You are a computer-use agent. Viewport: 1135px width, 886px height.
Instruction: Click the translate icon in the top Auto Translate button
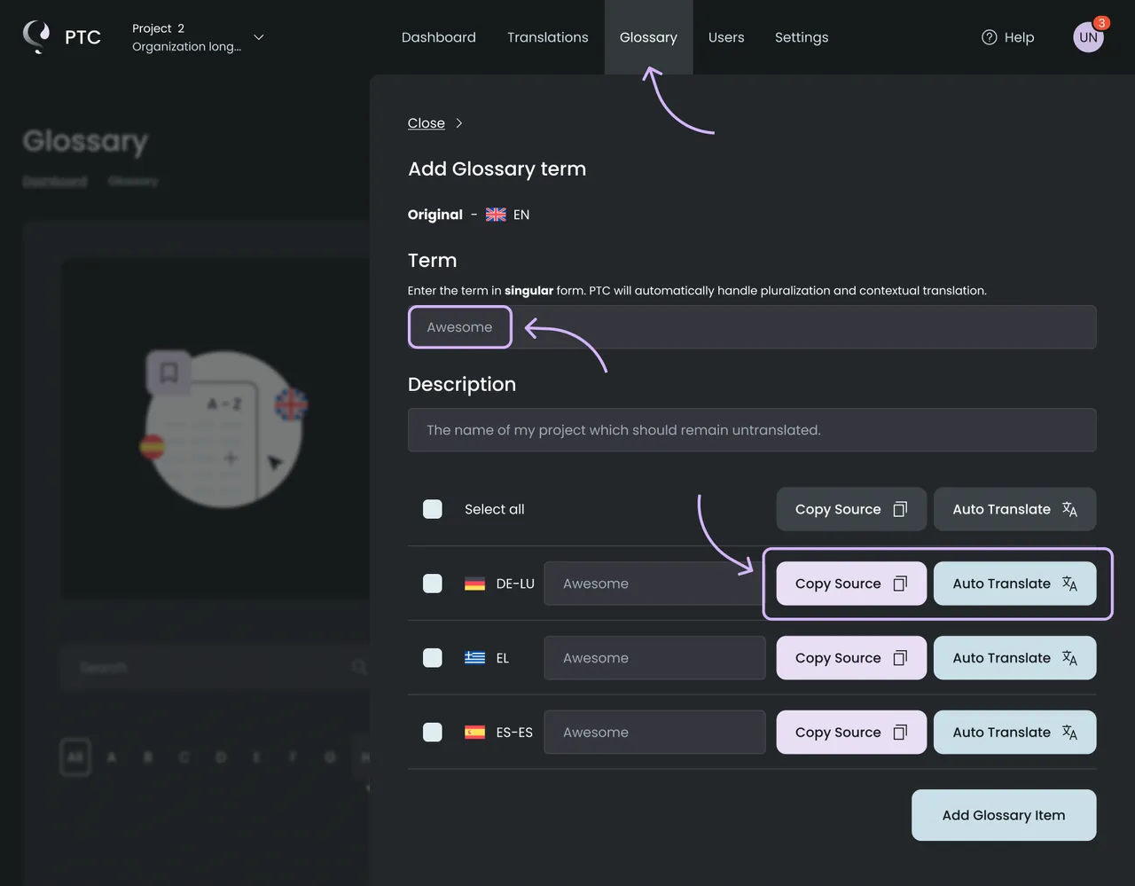click(1069, 509)
